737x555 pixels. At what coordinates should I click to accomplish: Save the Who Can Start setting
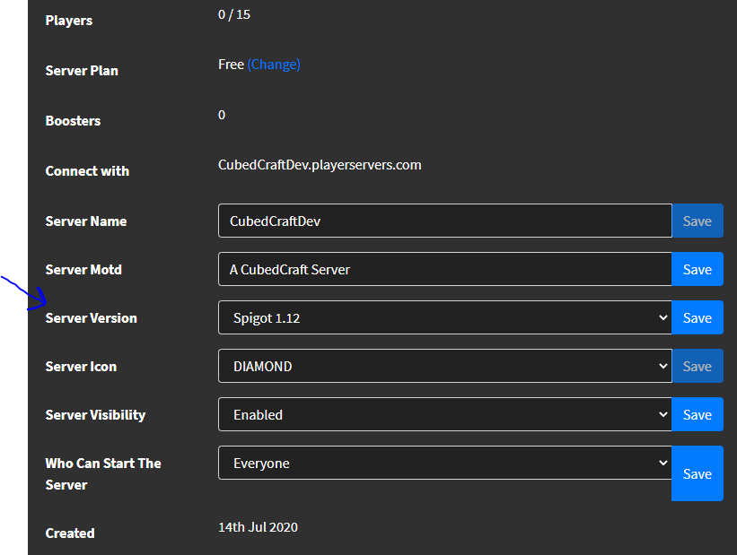pos(698,473)
